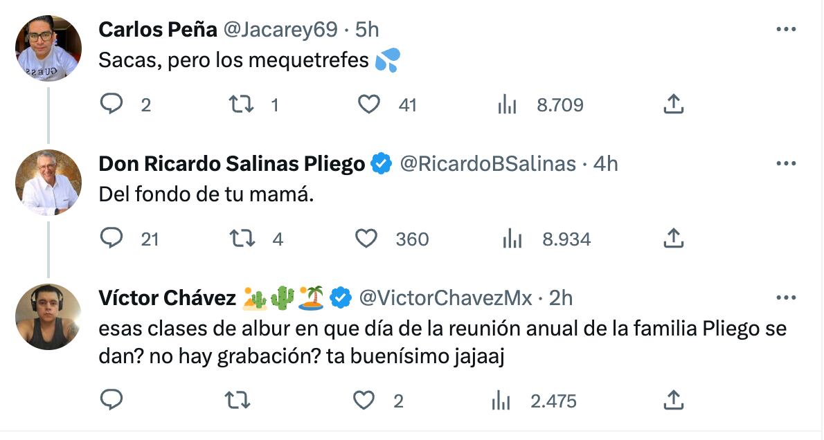This screenshot has height=440, width=824.
Task: Retweet Carlos Peña's tweet
Action: pyautogui.click(x=240, y=104)
